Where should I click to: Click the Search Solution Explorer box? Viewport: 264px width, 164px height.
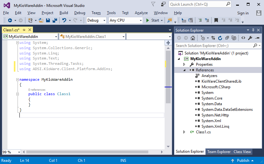point(218,45)
